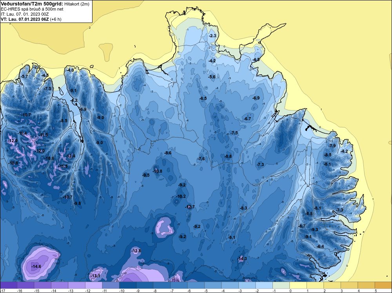Select the -5.7 temperature label
This screenshot has height=293, width=392.
coord(24,76)
